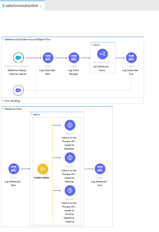The height and width of the screenshot is (232, 159).
Task: Collapse the Async scope in the subscriber flow
Action: click(92, 45)
